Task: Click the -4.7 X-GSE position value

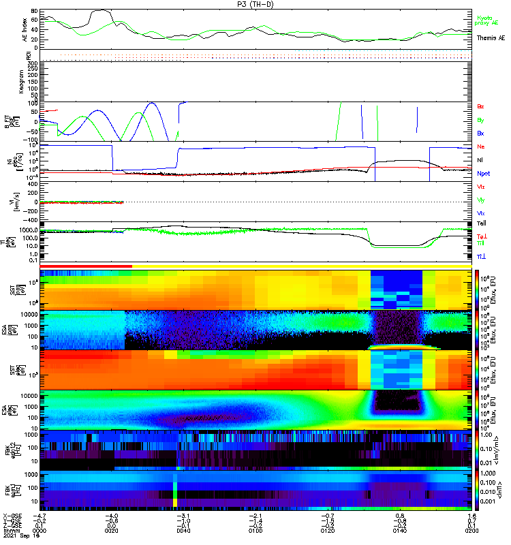Action: [40, 516]
